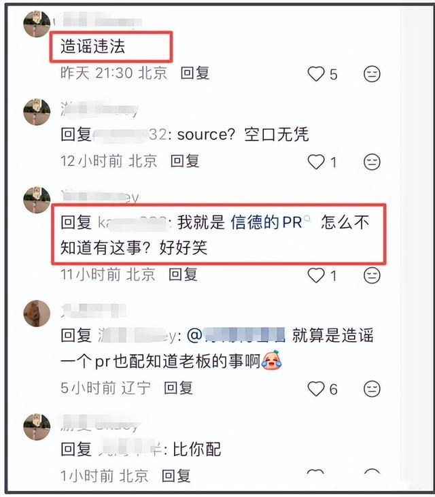Reply to the 12小时前 comment
Viewport: 435px width, 497px height.
click(x=185, y=161)
